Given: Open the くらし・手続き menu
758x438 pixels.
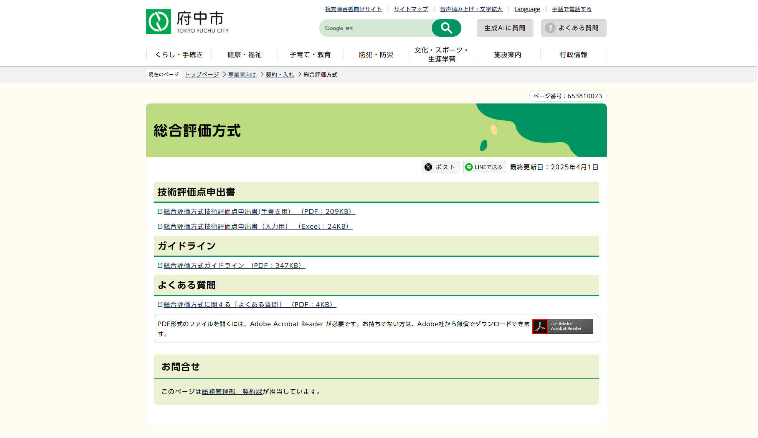Looking at the screenshot, I should point(179,55).
